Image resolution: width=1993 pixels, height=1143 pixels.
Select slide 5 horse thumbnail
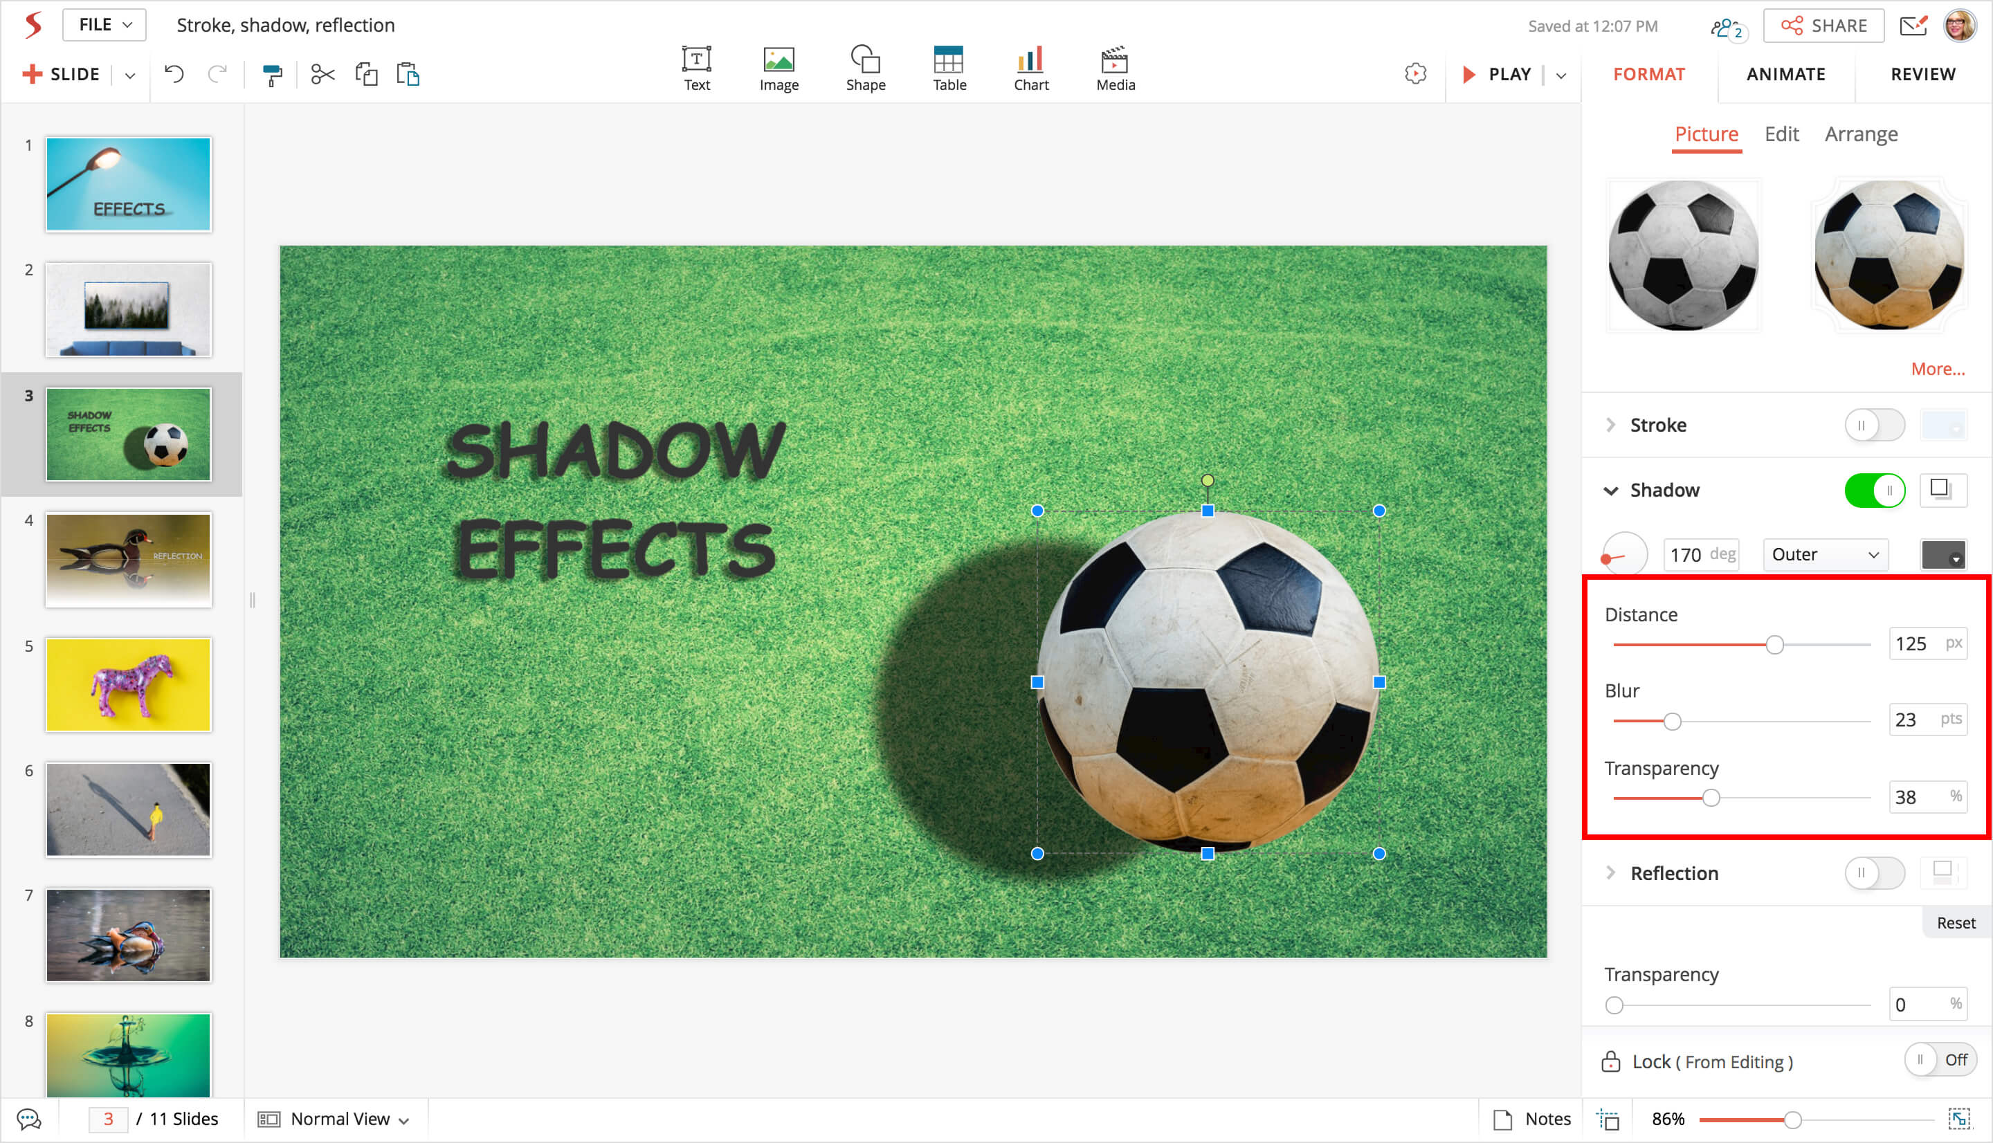coord(129,684)
